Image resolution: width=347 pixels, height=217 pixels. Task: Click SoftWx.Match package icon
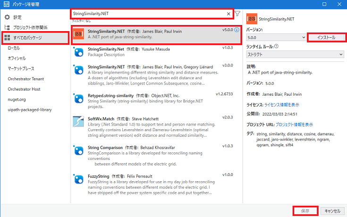tap(78, 121)
